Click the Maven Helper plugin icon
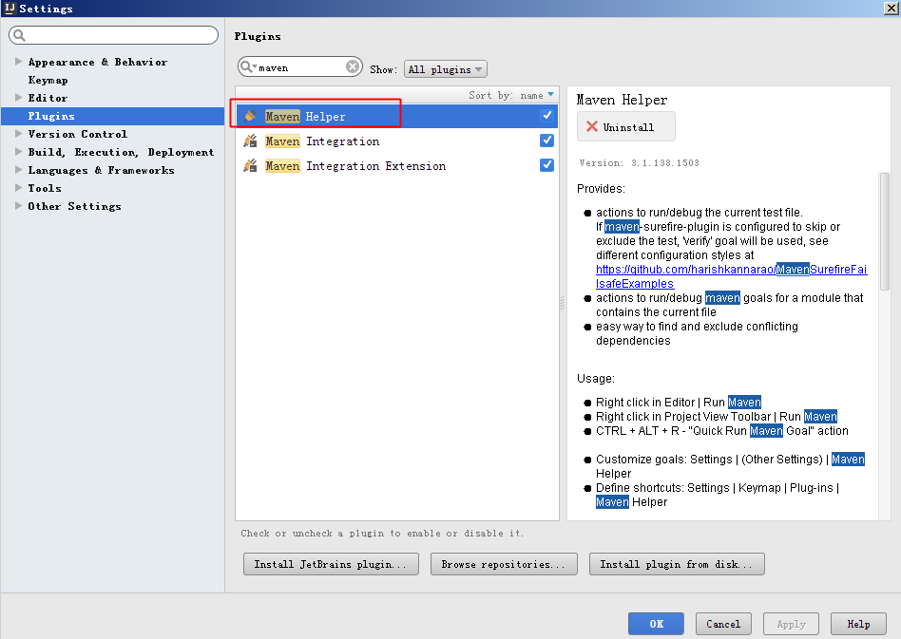 (x=250, y=116)
